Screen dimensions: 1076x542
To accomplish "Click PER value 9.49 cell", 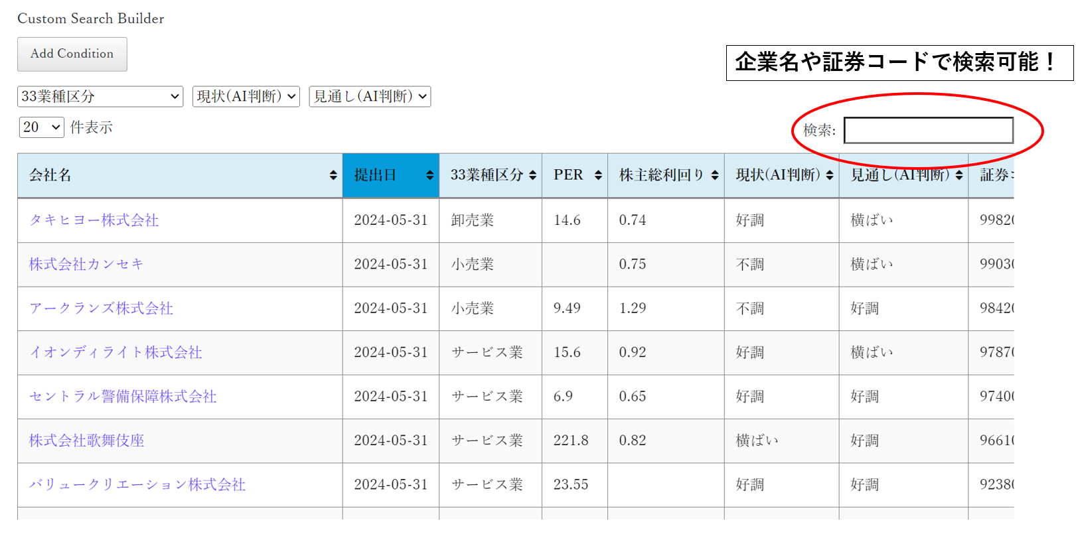I will tap(575, 308).
